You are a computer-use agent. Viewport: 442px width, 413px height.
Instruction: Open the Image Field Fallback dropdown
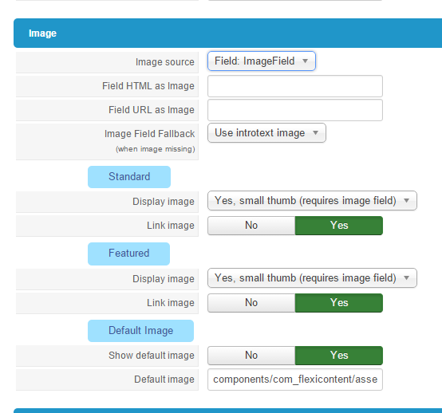[x=266, y=132]
